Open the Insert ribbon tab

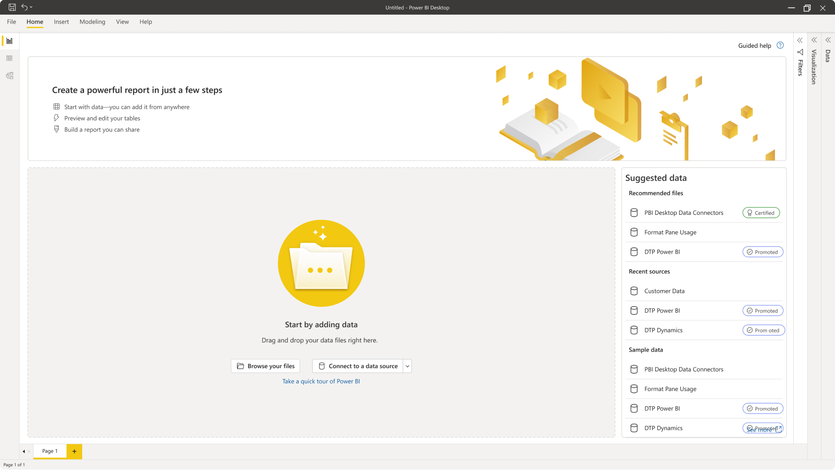pos(61,22)
